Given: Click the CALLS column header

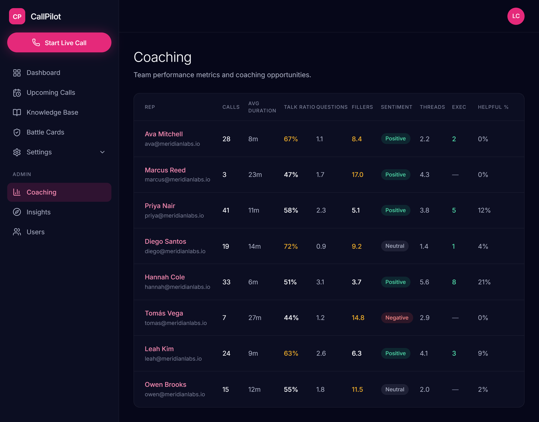Looking at the screenshot, I should (231, 107).
